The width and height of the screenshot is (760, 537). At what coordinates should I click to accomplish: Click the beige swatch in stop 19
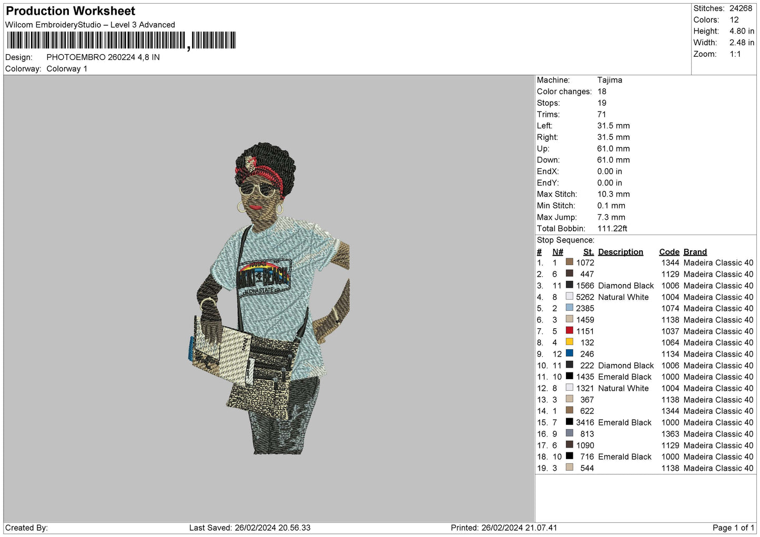569,468
